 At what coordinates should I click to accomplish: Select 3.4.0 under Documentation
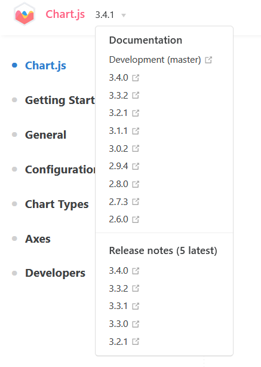click(x=119, y=78)
